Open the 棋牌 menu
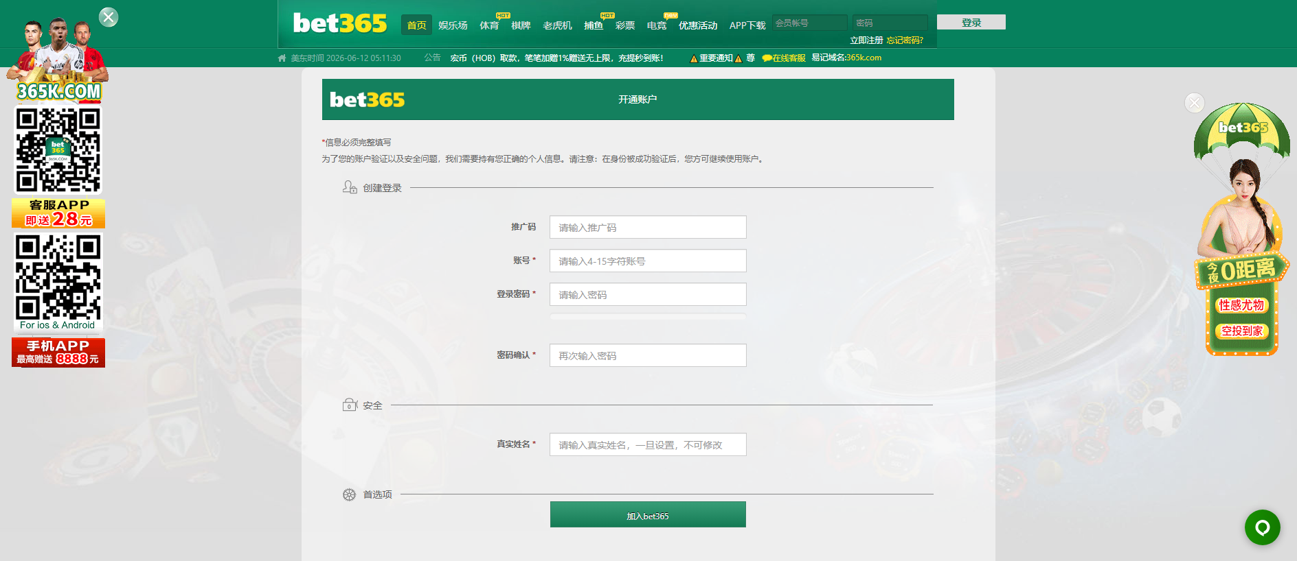Viewport: 1297px width, 561px height. tap(521, 25)
